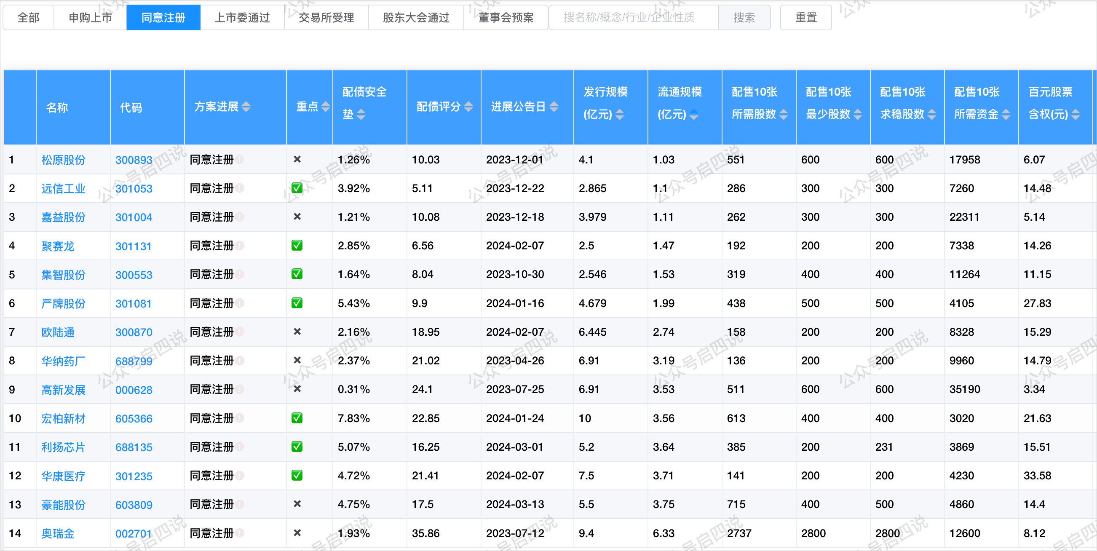
Task: Toggle the X mark for 欧陆通
Action: 297,332
